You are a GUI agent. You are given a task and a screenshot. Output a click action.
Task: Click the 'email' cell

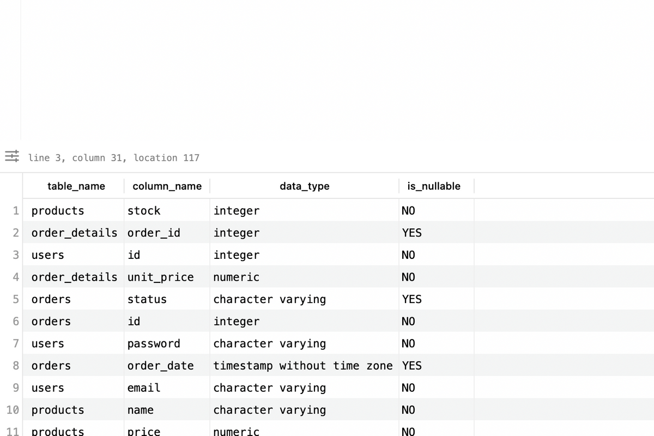144,387
